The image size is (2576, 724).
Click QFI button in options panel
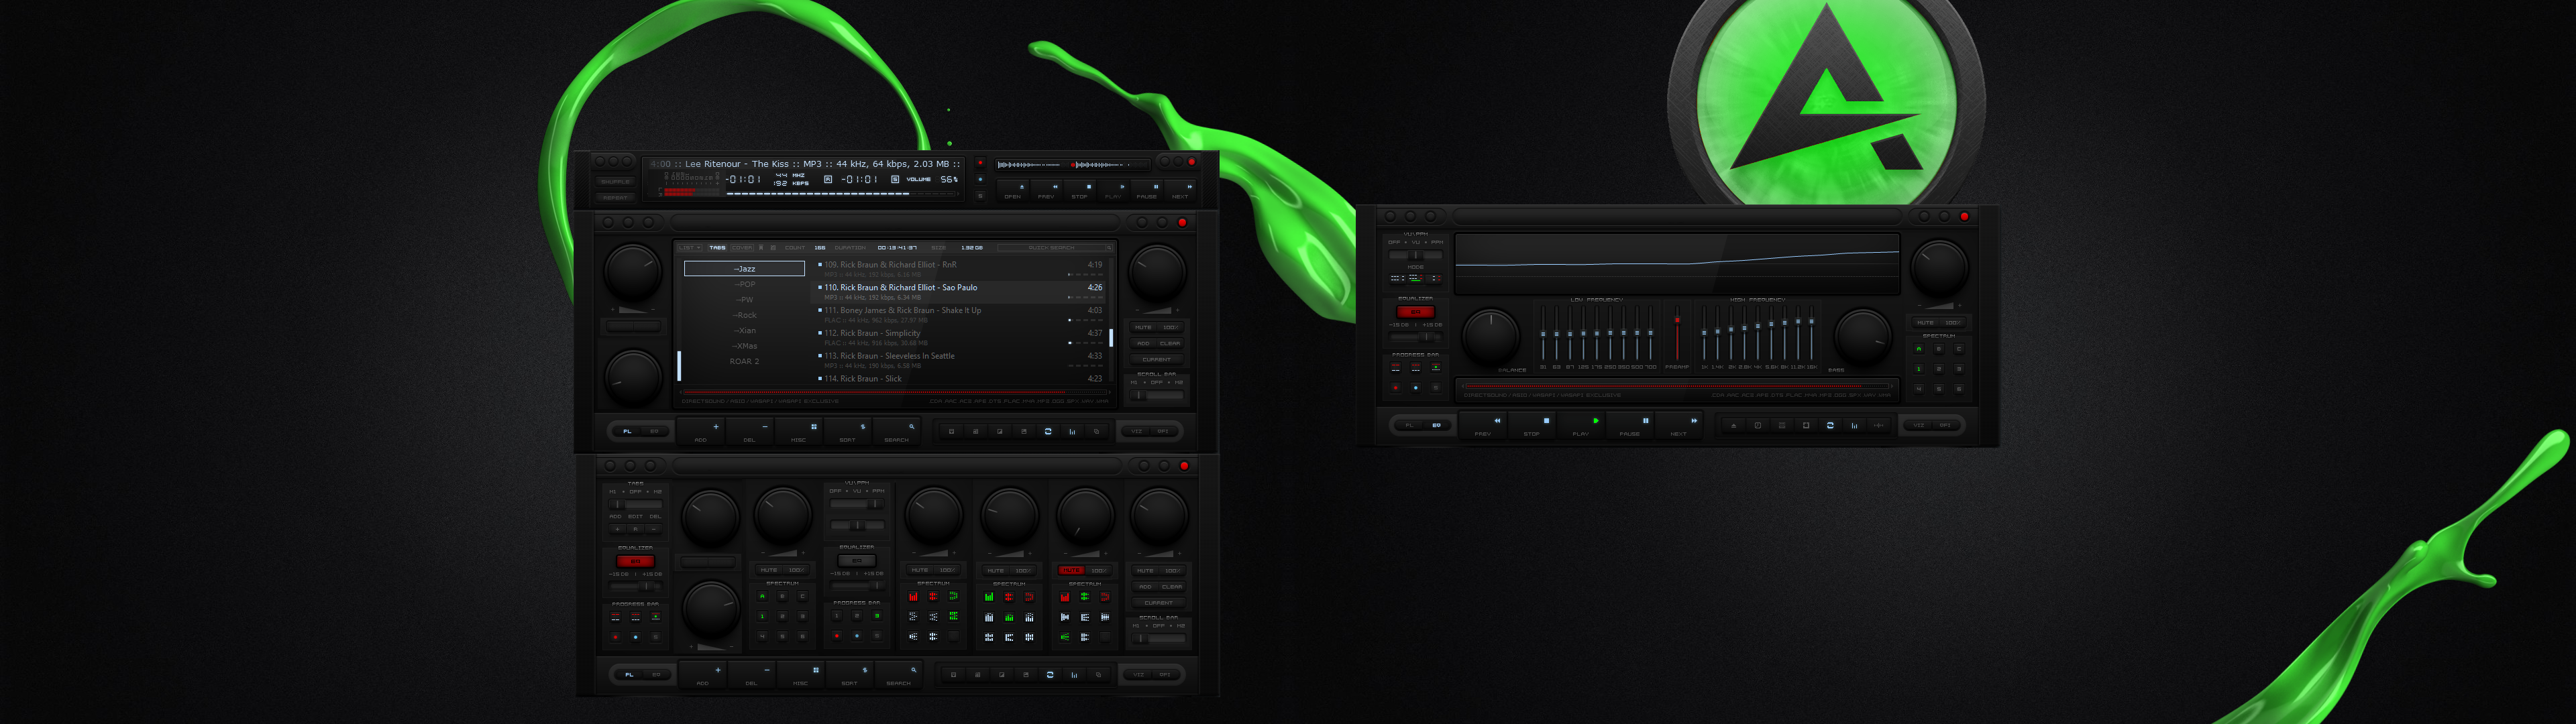point(1166,675)
